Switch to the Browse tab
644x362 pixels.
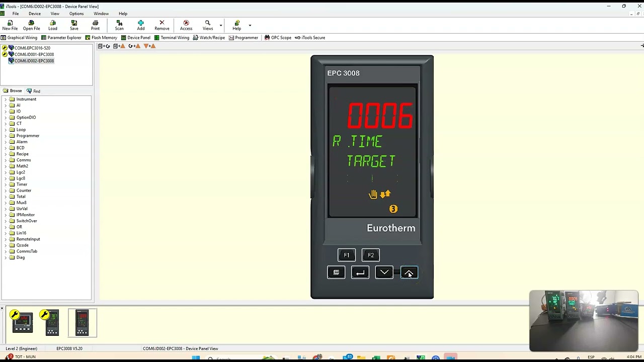click(x=13, y=91)
